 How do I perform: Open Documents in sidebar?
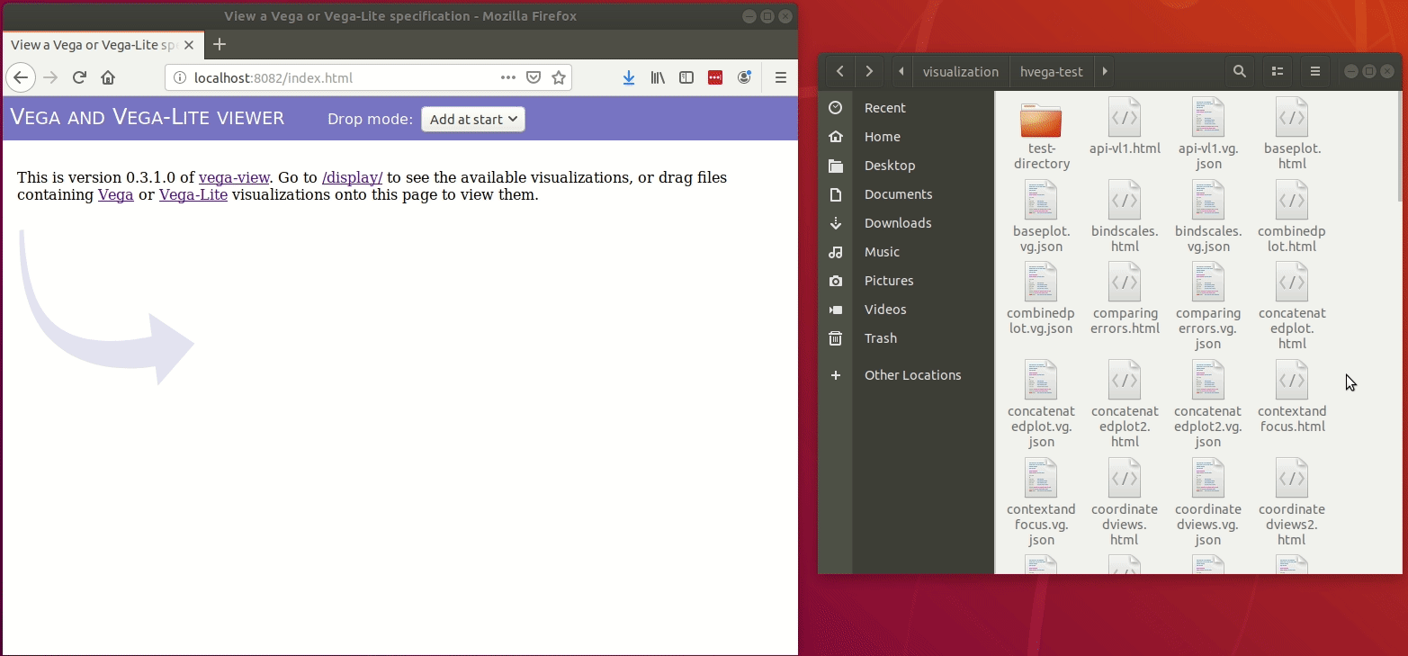click(x=906, y=194)
